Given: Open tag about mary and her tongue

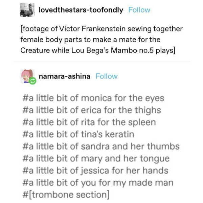Looking at the screenshot, I should [96, 159].
